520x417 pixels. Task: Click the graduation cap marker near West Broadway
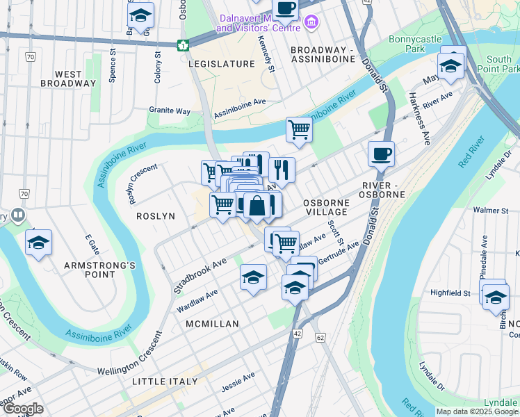coord(140,17)
